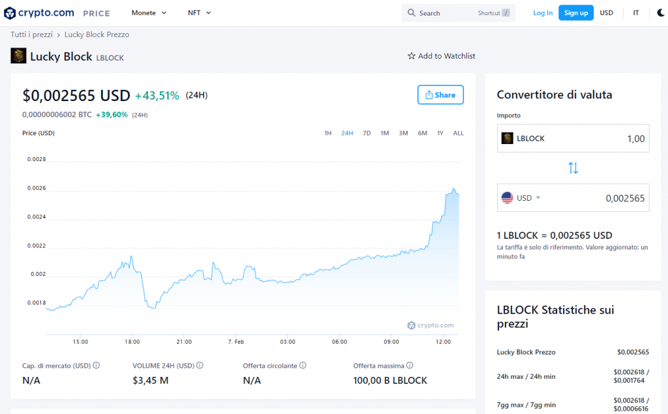Select the 6M chart range
Image resolution: width=668 pixels, height=414 pixels.
click(422, 133)
